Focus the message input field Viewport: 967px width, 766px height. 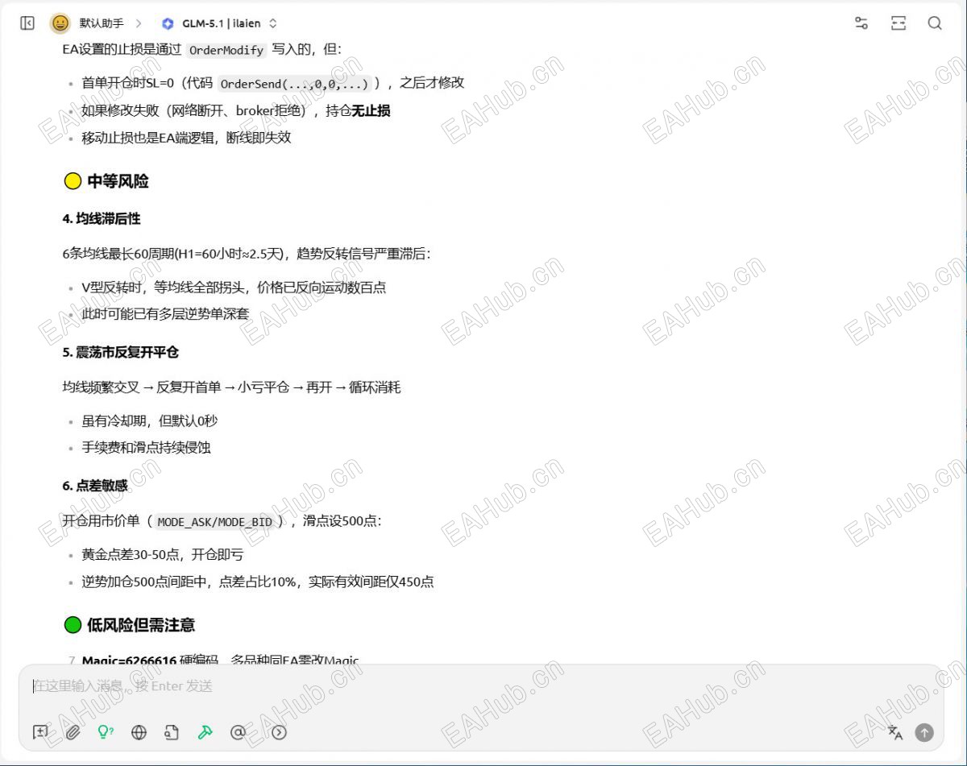pyautogui.click(x=481, y=686)
